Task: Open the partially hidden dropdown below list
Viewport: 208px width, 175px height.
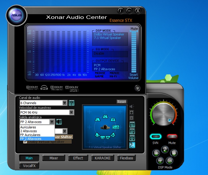Action: click(x=65, y=131)
